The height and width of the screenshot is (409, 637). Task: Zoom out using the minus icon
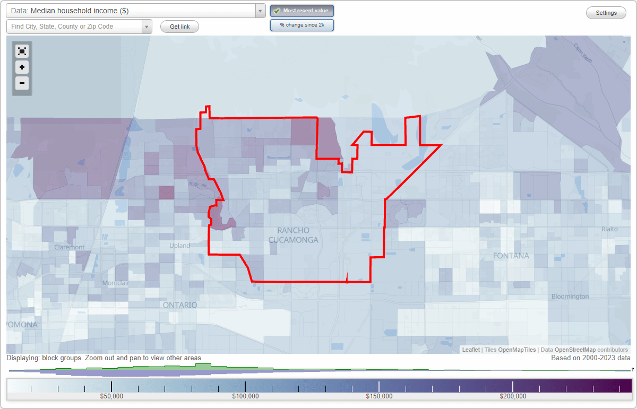point(22,83)
